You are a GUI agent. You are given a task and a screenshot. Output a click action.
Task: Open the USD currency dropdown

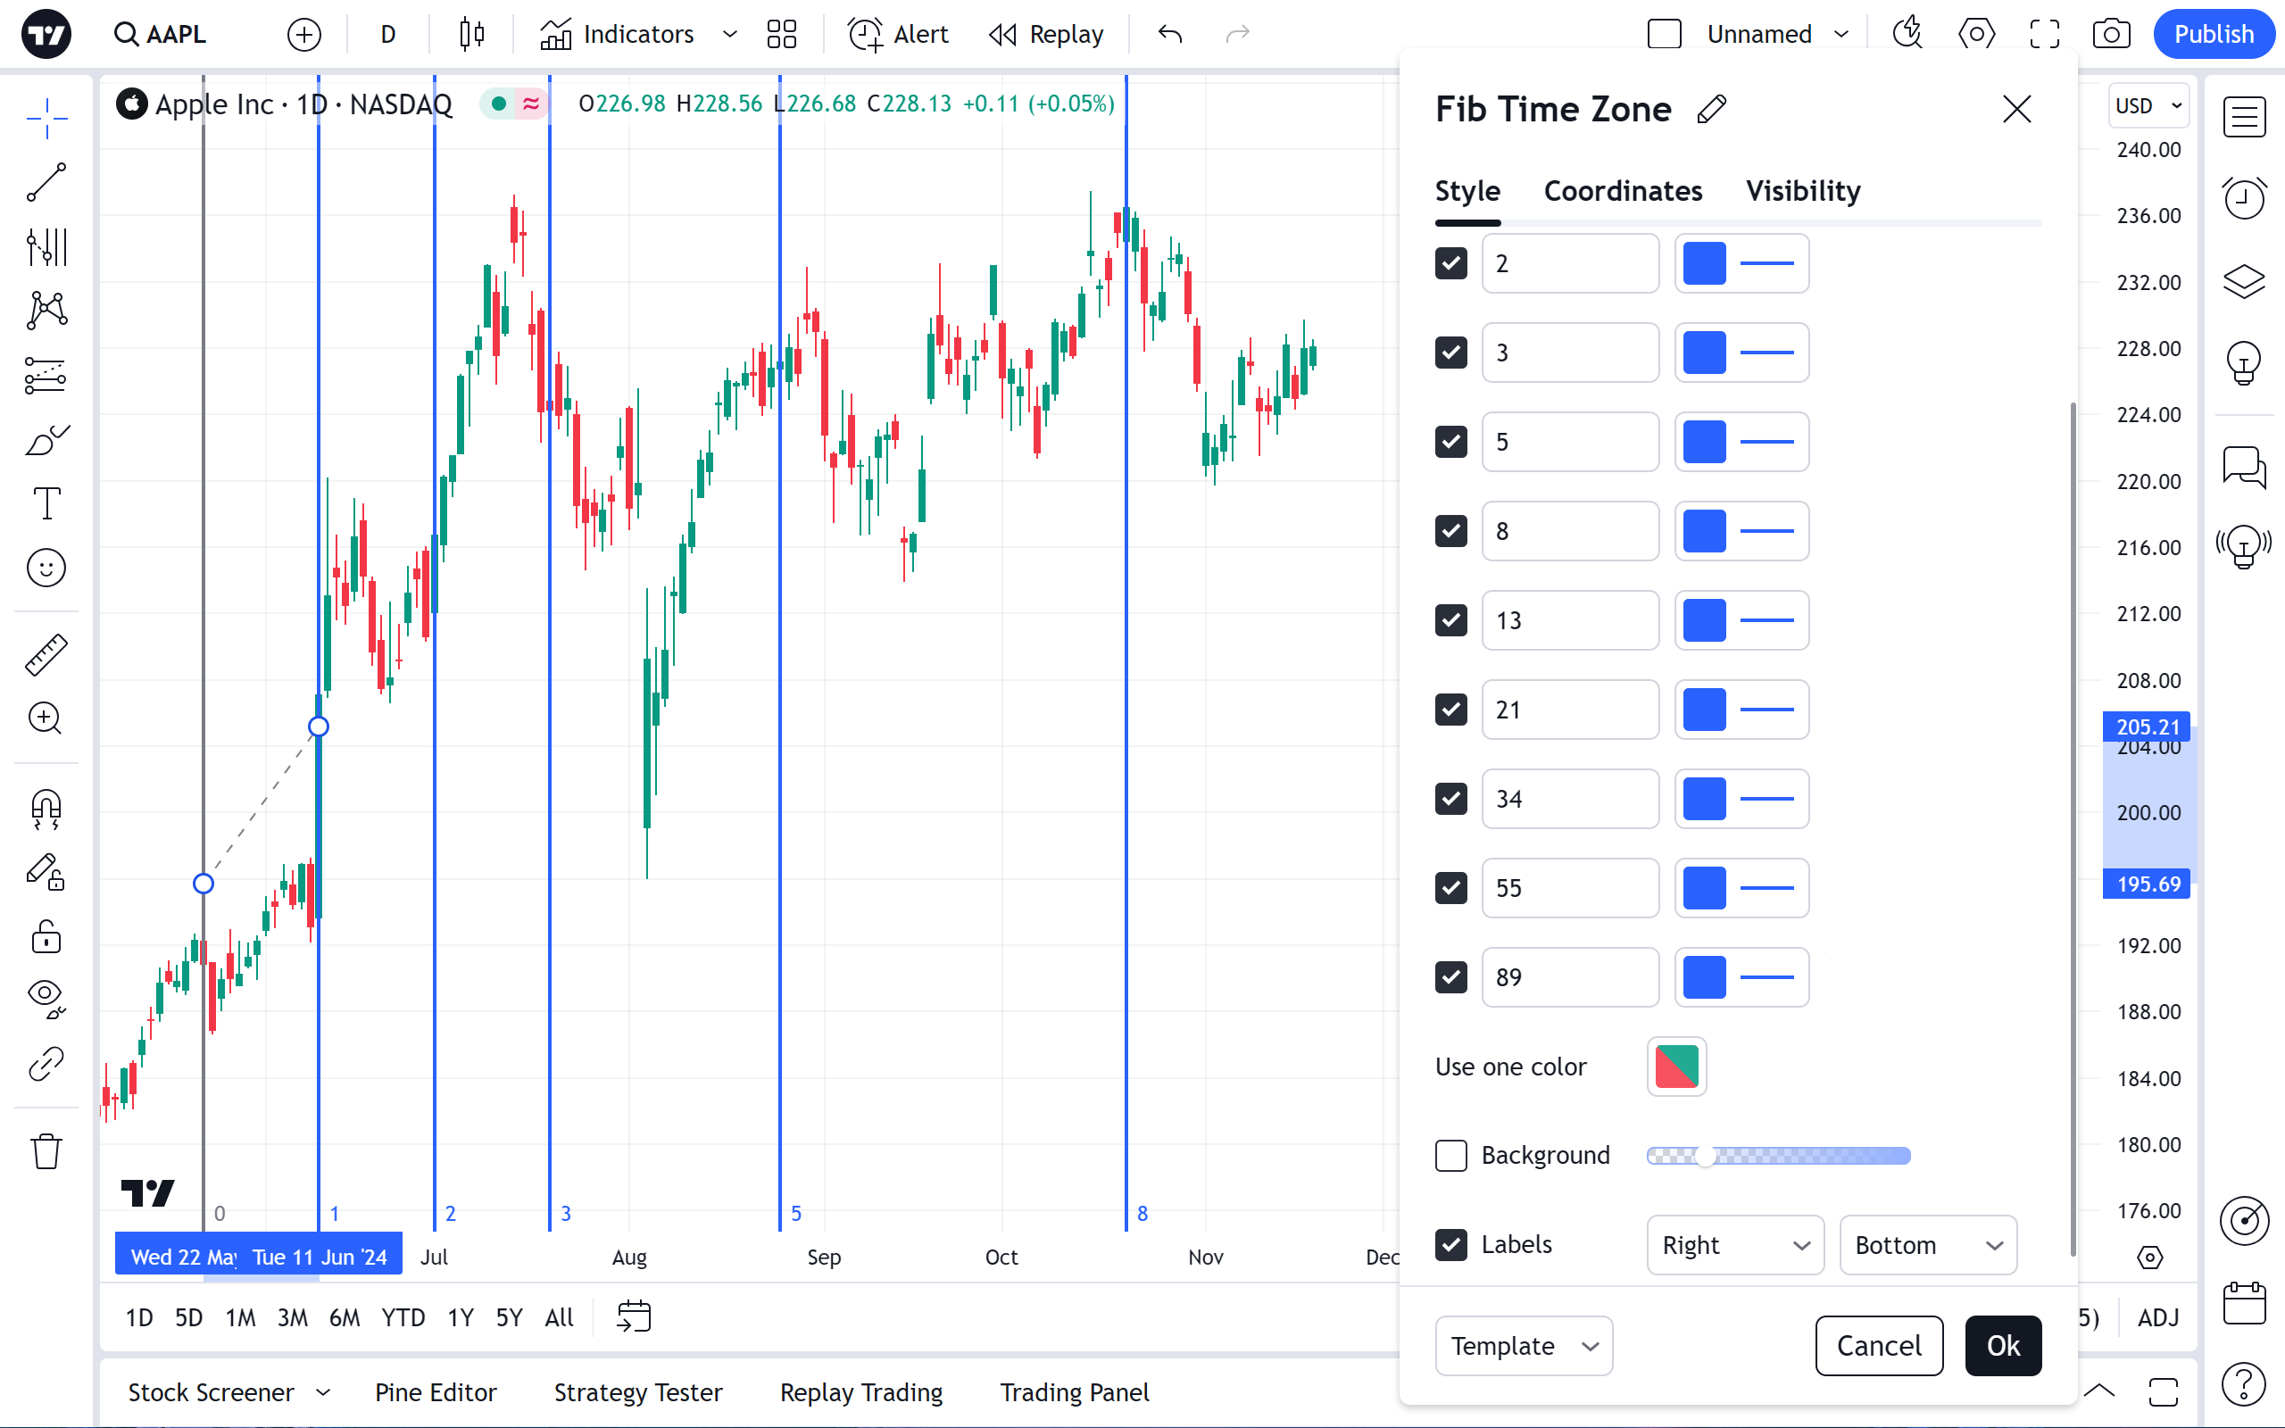(2148, 106)
